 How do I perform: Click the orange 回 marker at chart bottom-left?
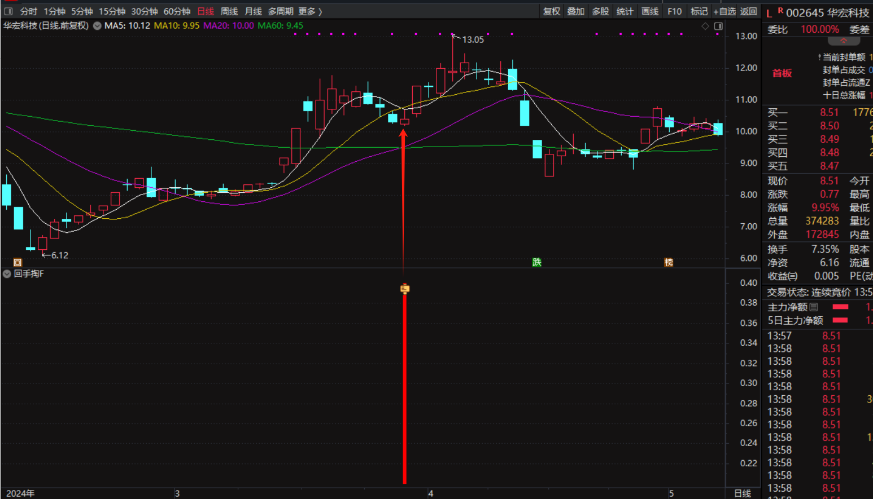[18, 262]
